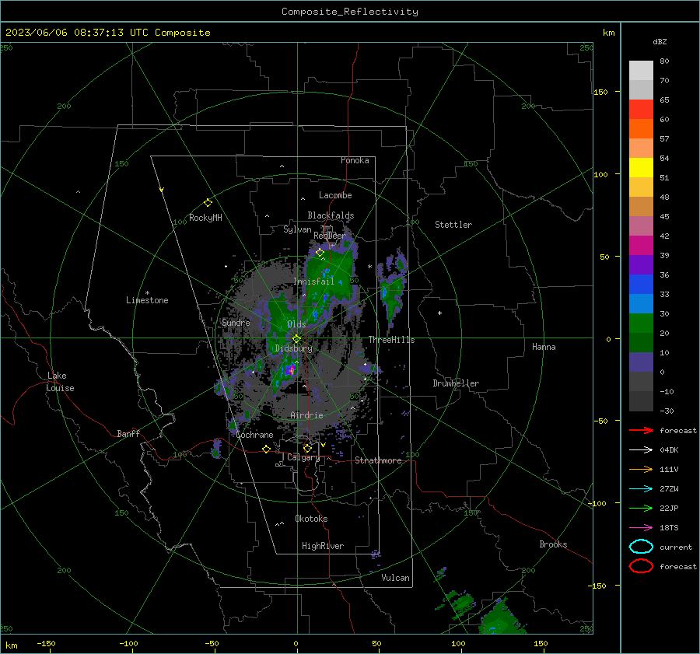Click the Cochrane city label

[x=254, y=435]
